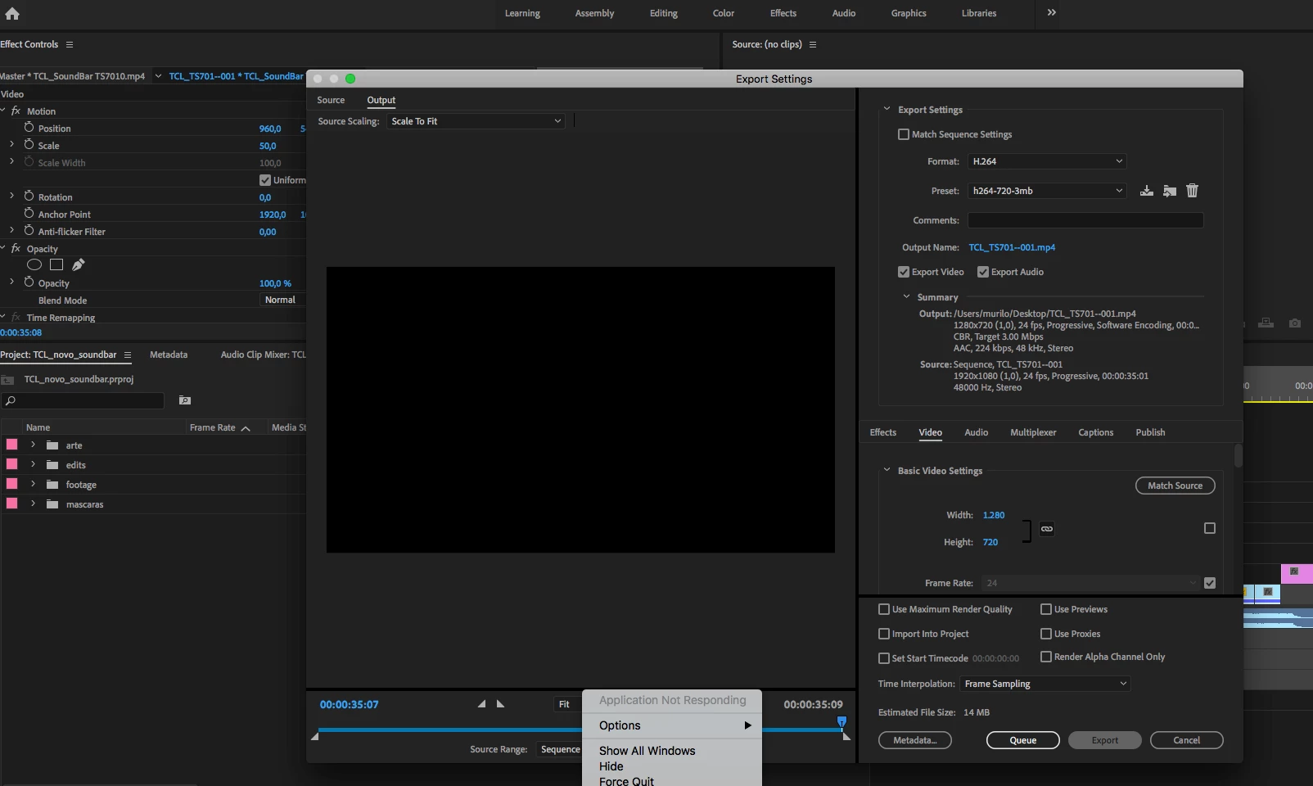
Task: Enable Import Into Project checkbox
Action: pyautogui.click(x=884, y=634)
